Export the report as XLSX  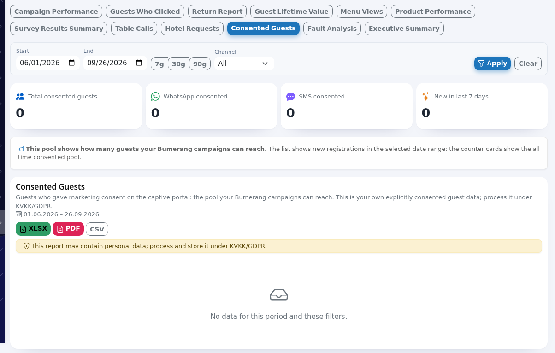tap(33, 229)
